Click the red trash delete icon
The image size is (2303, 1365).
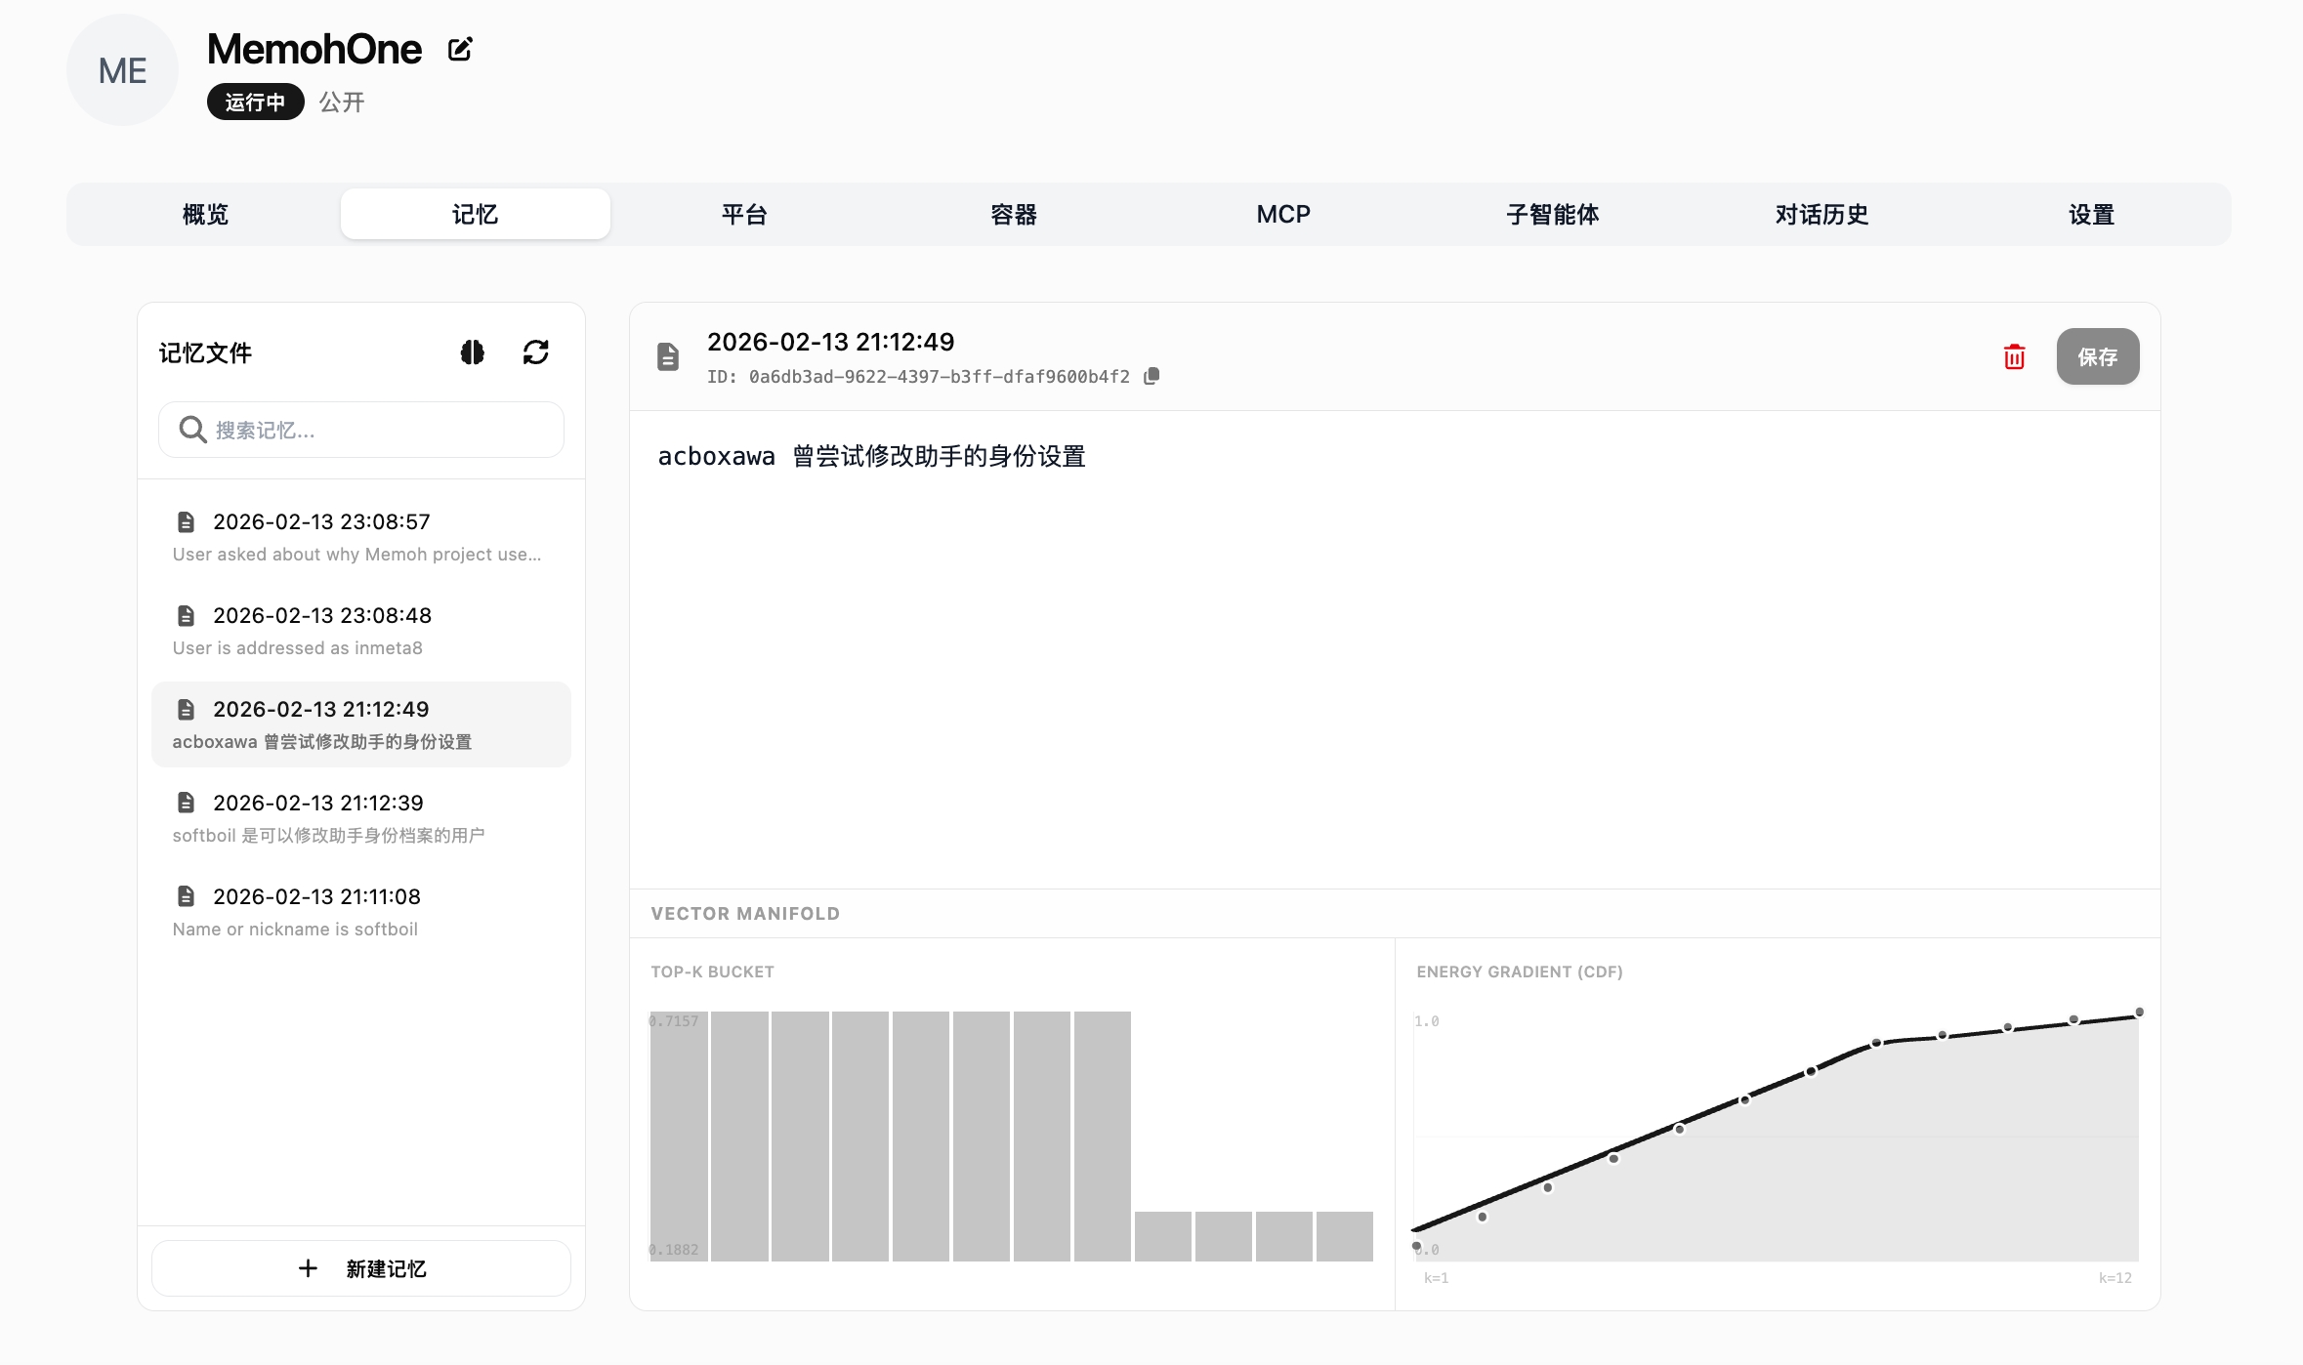[x=2014, y=357]
